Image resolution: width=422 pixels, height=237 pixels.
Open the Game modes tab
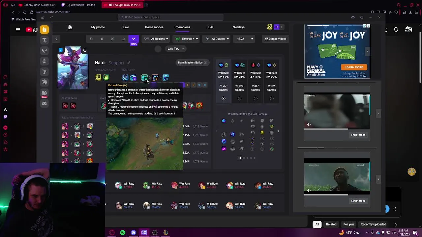[x=154, y=27]
